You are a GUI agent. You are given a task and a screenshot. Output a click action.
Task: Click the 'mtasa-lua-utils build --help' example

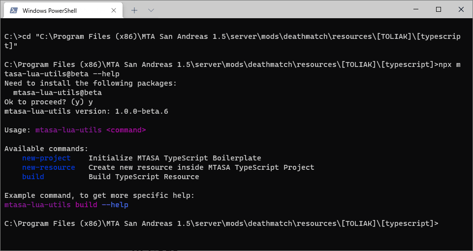click(x=66, y=205)
